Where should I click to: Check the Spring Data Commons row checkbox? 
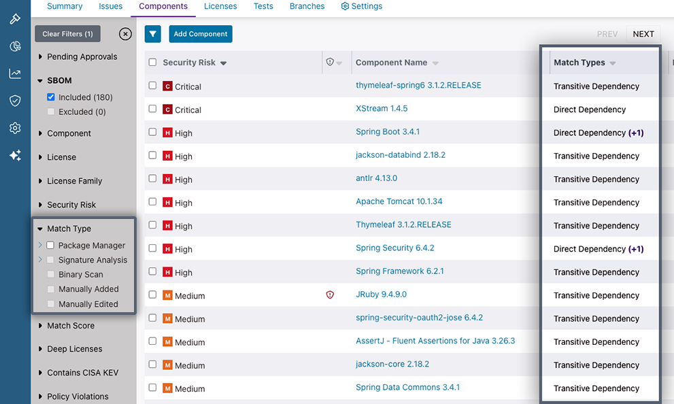(x=152, y=387)
